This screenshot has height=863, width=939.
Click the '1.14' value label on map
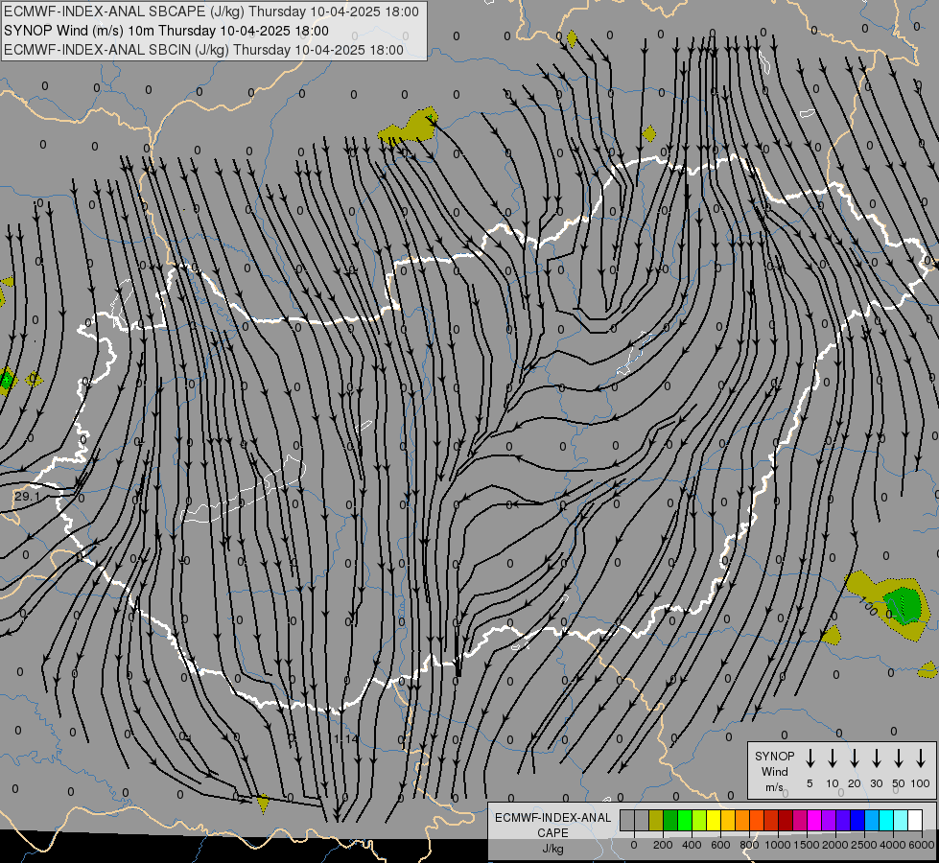point(345,739)
